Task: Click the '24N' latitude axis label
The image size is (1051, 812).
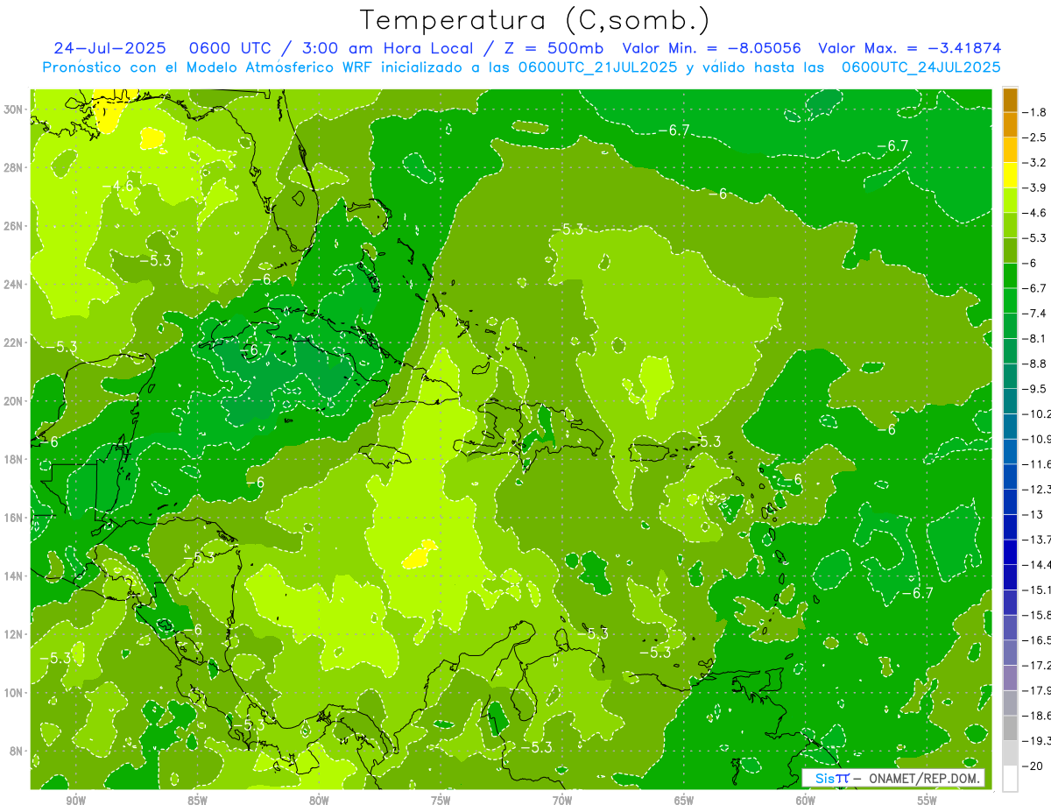Action: 13,284
